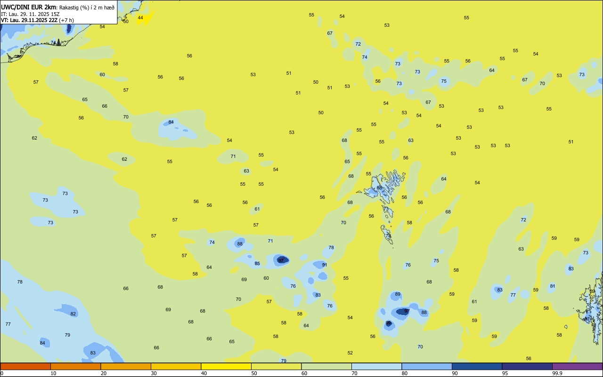Click the '44' humidity value on the map
603x377 pixels.
click(140, 18)
